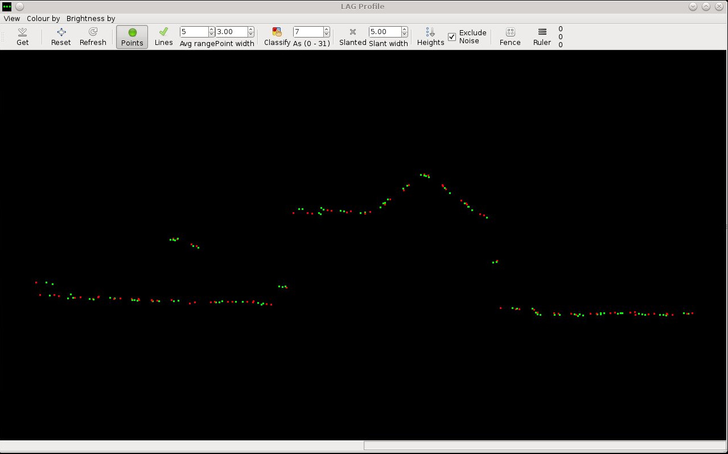The width and height of the screenshot is (728, 454).
Task: Increase the Point width value
Action: (251, 30)
